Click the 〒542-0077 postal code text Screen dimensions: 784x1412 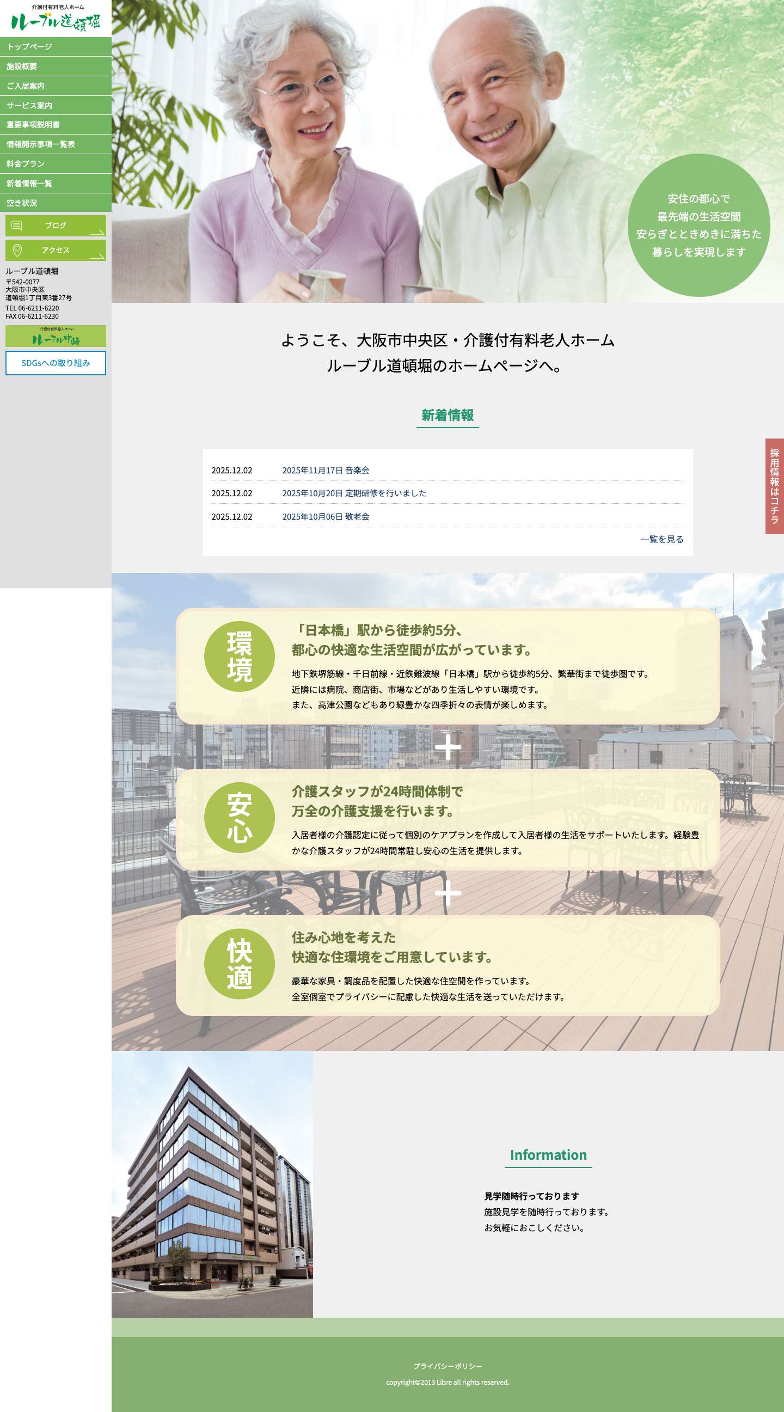(22, 282)
